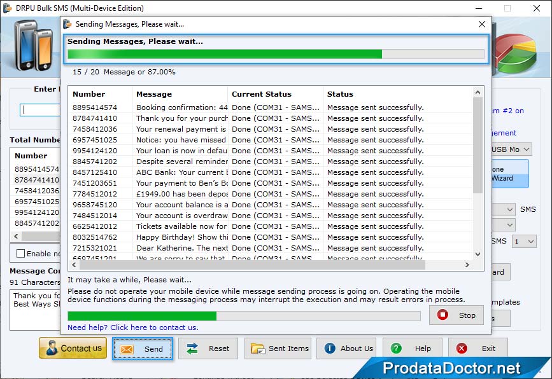The height and width of the screenshot is (379, 552).
Task: Select 'Despite several reminder' message cell
Action: 182,162
